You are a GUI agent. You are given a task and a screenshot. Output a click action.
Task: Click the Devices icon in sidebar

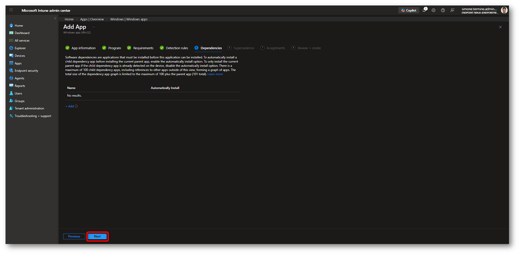point(11,56)
